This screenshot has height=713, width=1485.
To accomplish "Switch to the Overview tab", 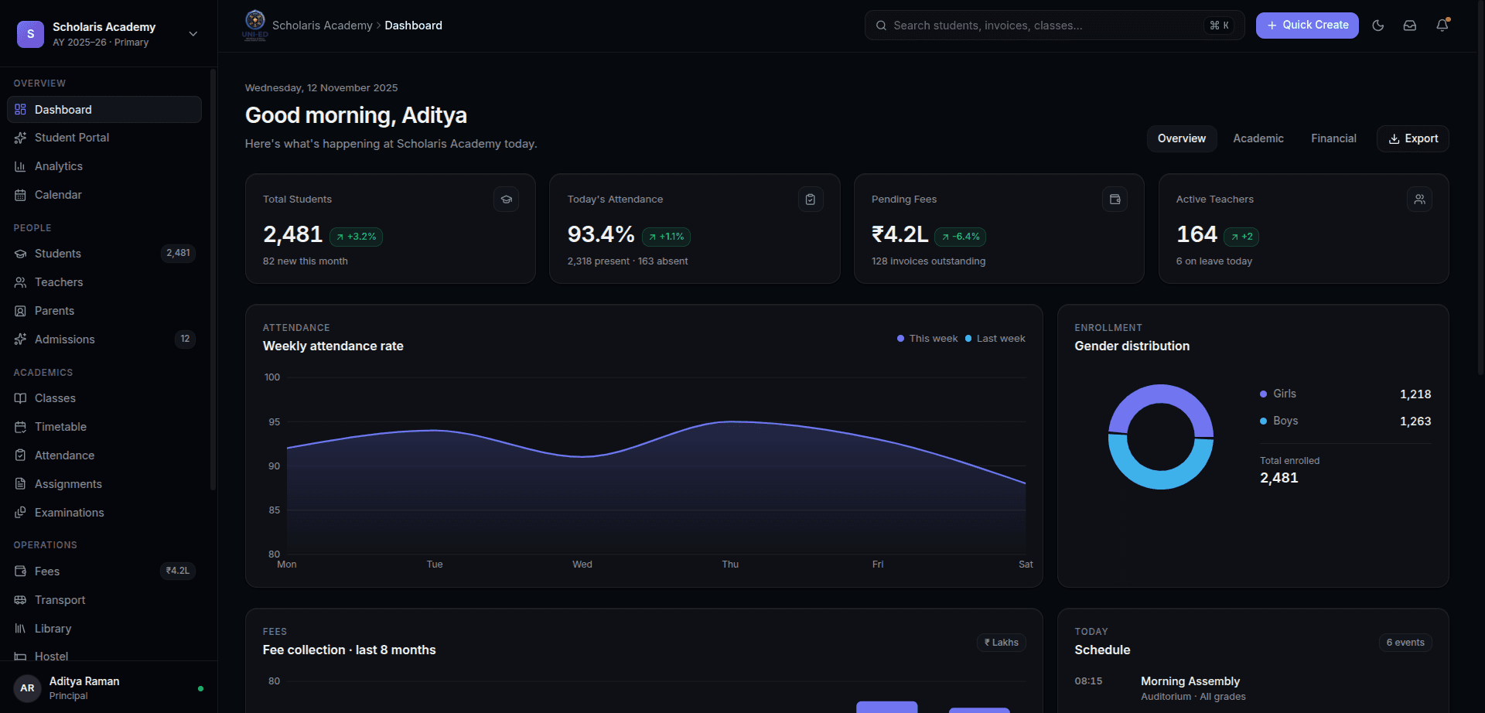I will click(1182, 138).
